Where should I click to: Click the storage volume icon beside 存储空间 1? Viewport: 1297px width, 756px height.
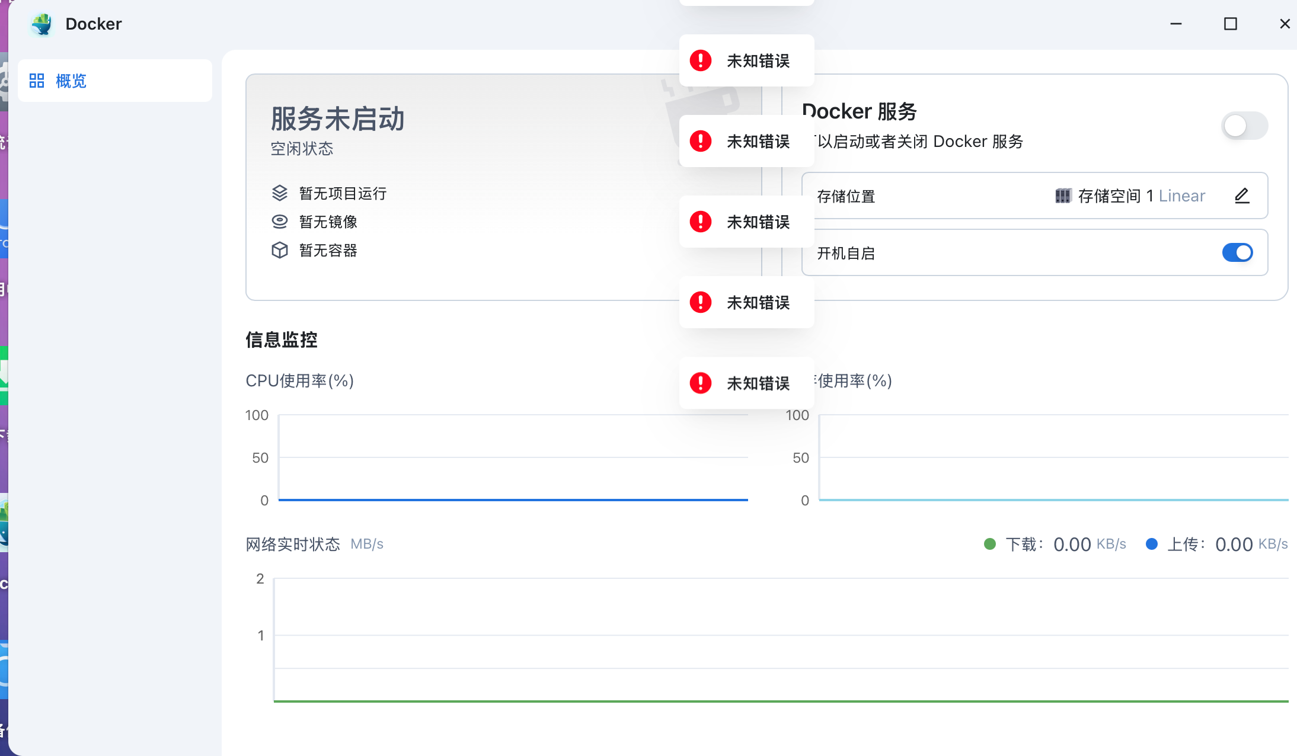pyautogui.click(x=1063, y=196)
